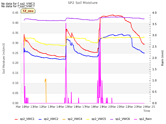Click the 0.00 left axis value
The image size is (166, 124).
(16, 103)
